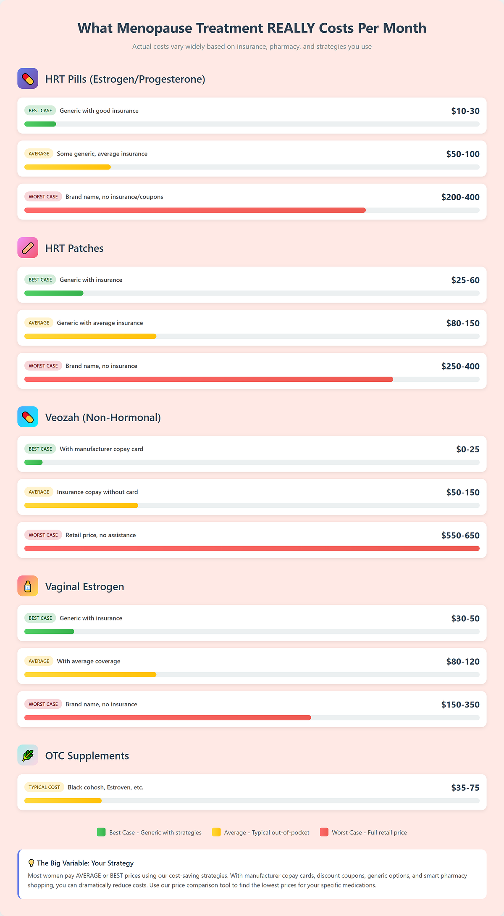Click the green Best Case legend swatch
This screenshot has width=504, height=916.
pos(101,832)
